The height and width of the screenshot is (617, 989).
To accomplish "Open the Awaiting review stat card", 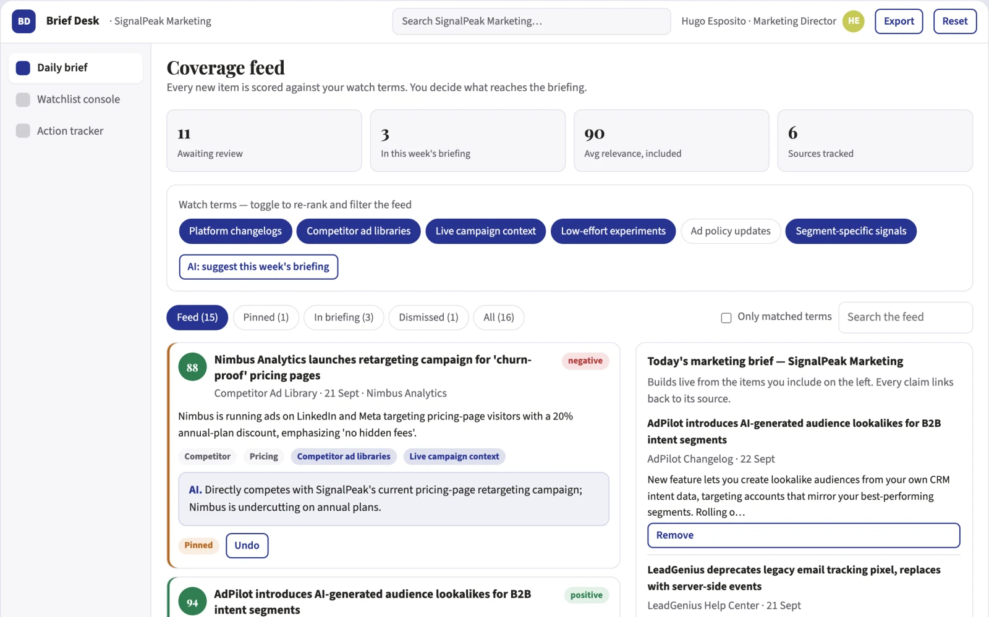I will 264,141.
